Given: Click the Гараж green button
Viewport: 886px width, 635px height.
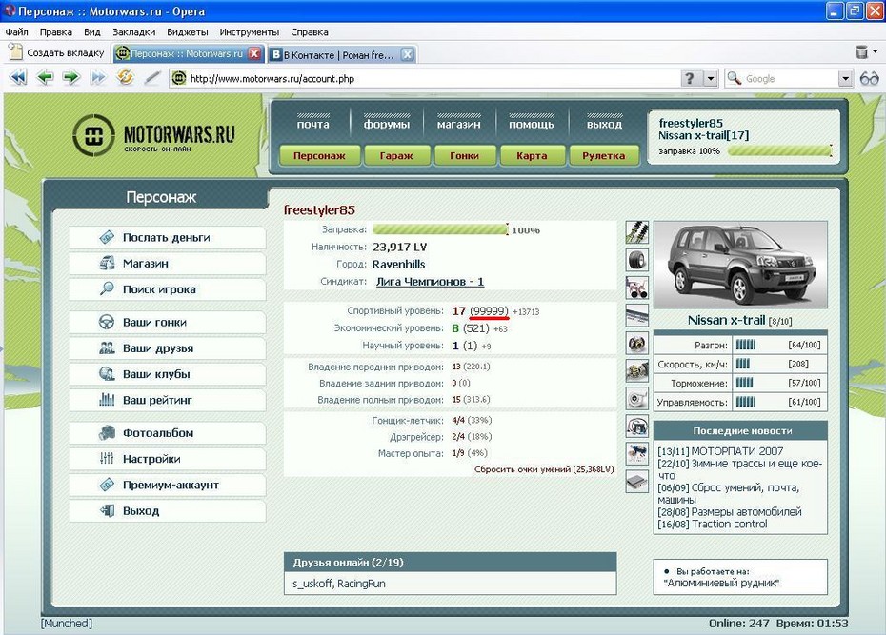Looking at the screenshot, I should 396,156.
